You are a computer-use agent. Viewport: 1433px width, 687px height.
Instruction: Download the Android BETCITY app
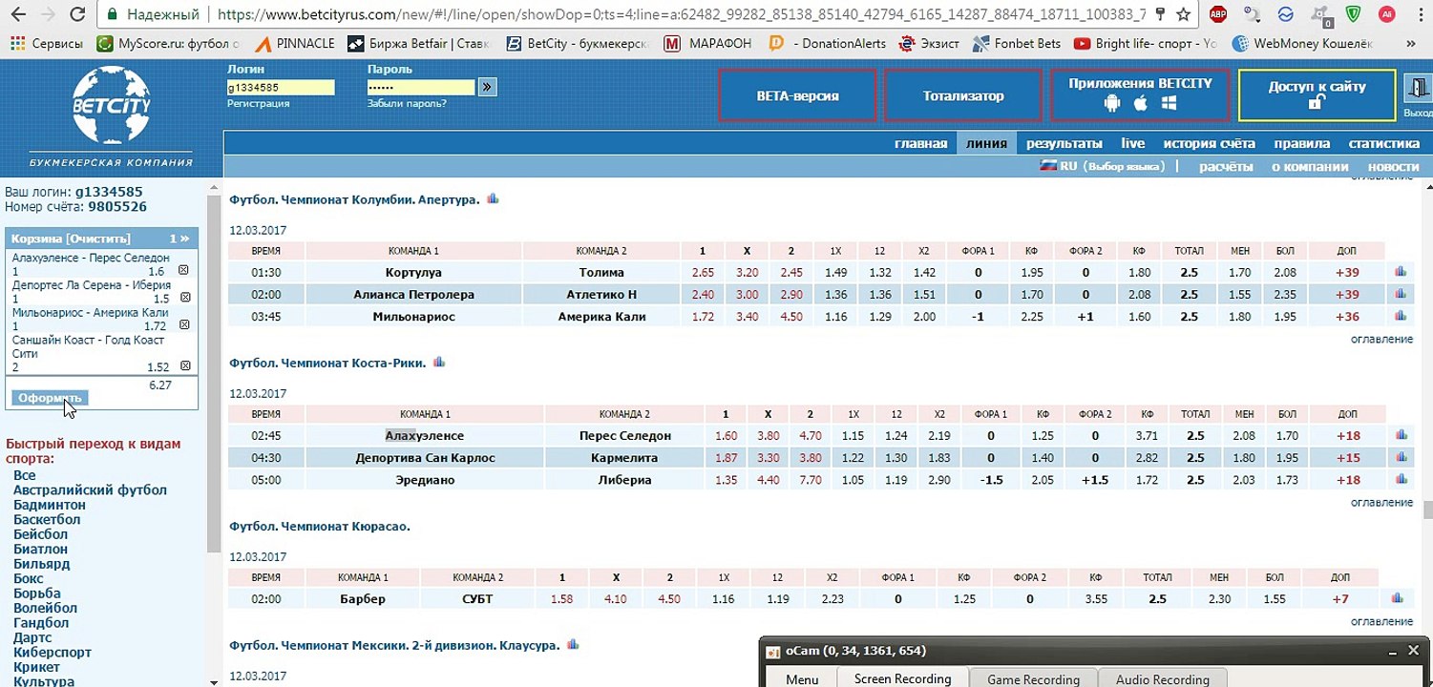[x=1111, y=104]
